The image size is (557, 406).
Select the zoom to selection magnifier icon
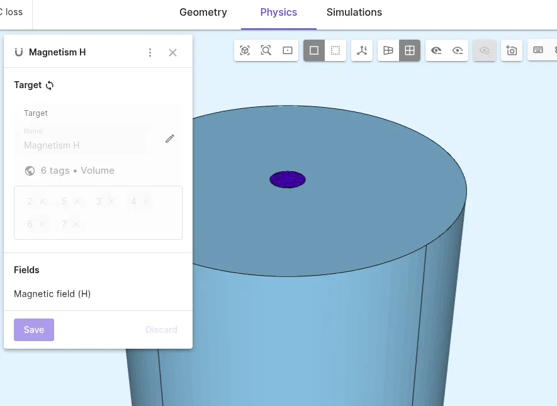(x=266, y=50)
